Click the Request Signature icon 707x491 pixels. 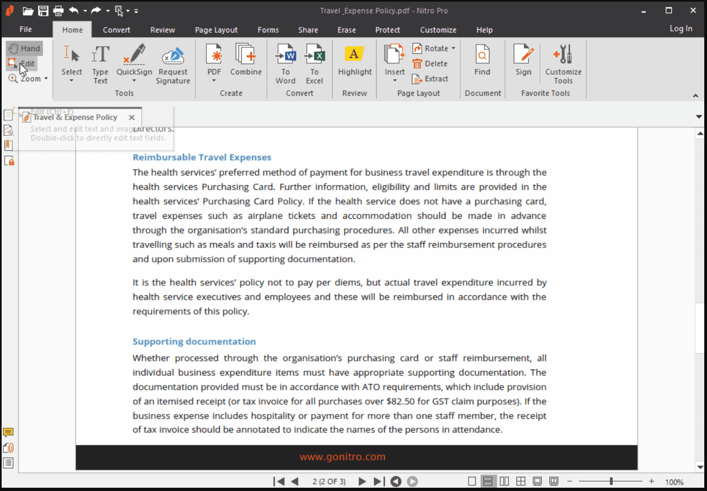coord(173,64)
